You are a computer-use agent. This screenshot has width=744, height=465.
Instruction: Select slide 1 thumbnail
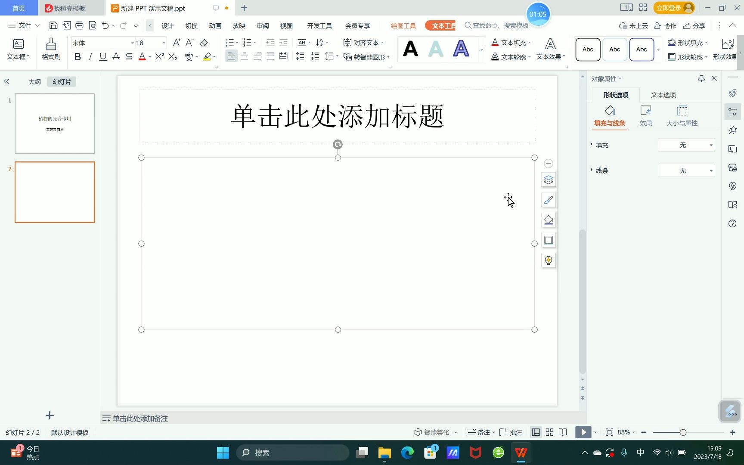55,123
